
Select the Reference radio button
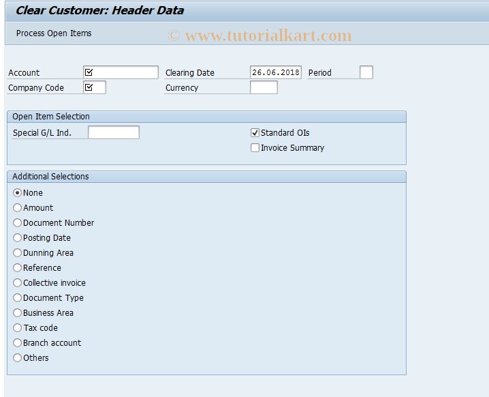(18, 267)
